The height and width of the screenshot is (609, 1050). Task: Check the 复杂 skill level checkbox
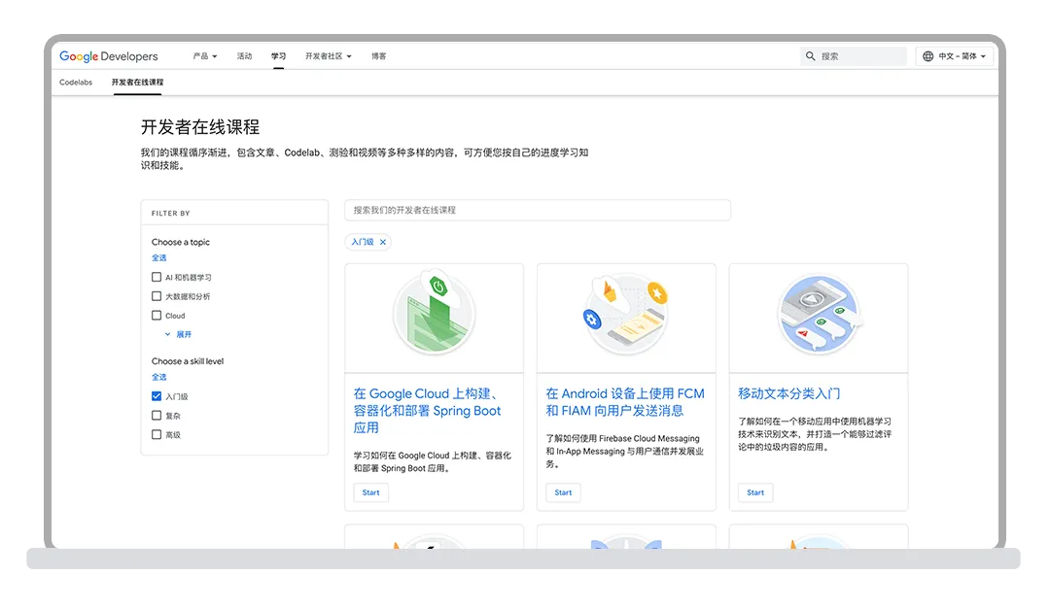pos(157,416)
